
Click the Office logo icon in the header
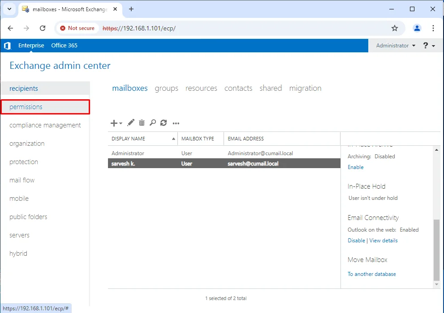(7, 46)
